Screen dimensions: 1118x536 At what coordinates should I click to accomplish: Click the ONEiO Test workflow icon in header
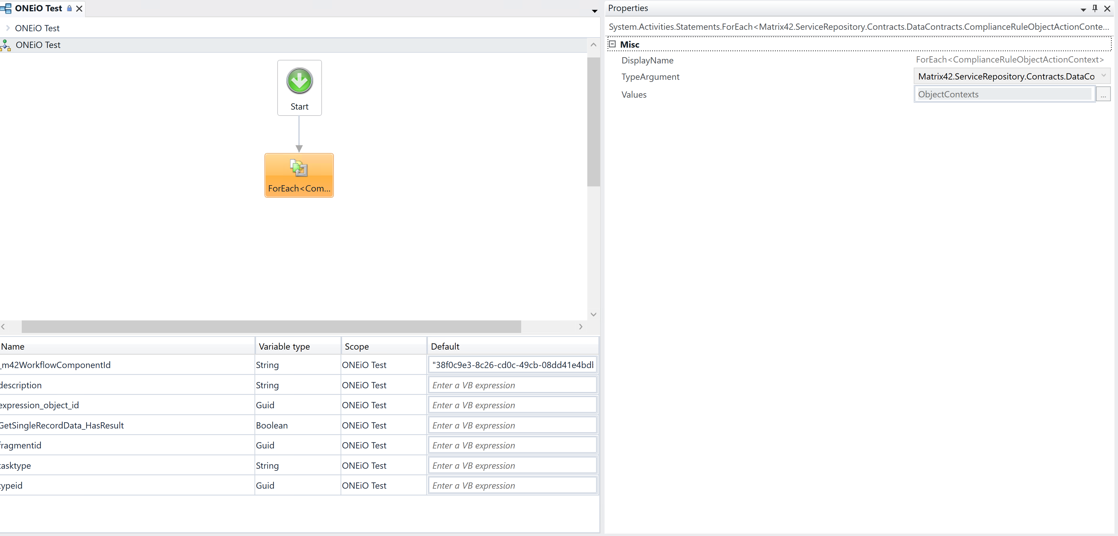pos(6,45)
